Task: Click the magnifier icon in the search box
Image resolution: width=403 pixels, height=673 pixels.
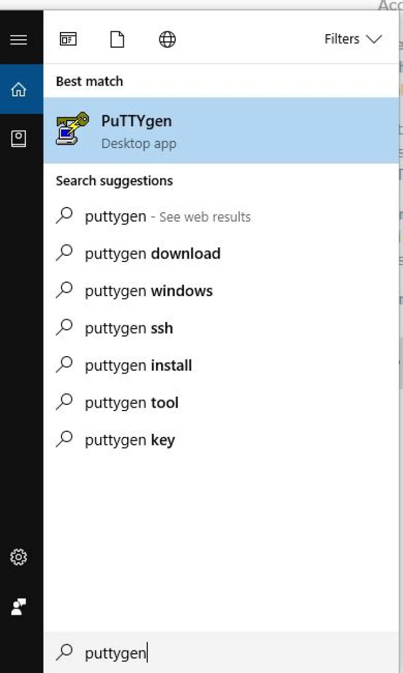Action: 65,652
